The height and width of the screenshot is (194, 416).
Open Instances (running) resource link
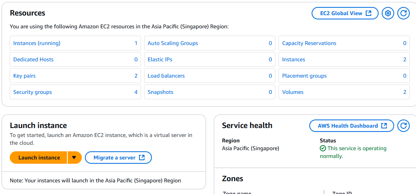point(37,43)
